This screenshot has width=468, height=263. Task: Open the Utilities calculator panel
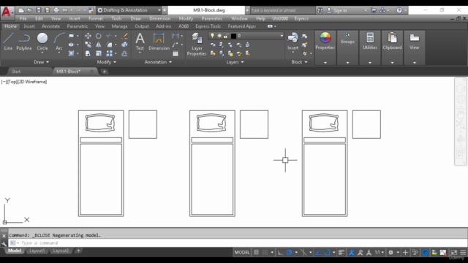pos(370,41)
